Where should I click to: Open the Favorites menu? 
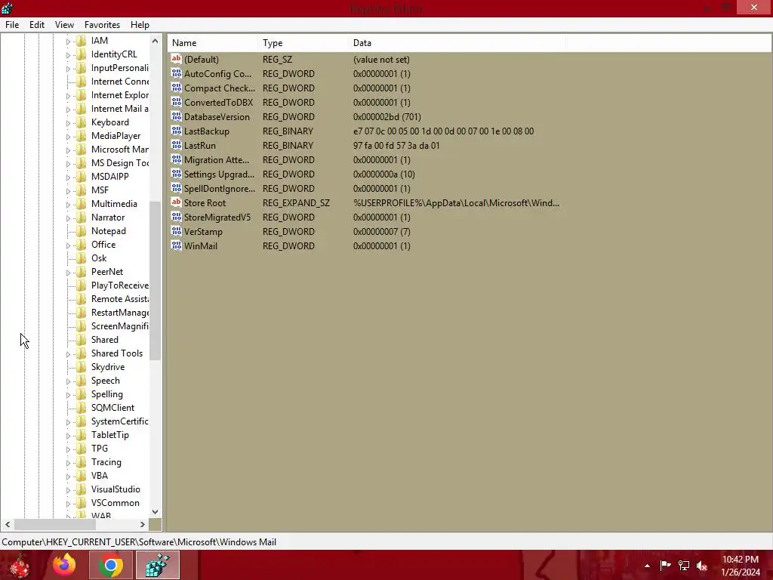(102, 25)
